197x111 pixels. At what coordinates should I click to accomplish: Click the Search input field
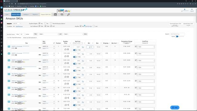(177, 34)
